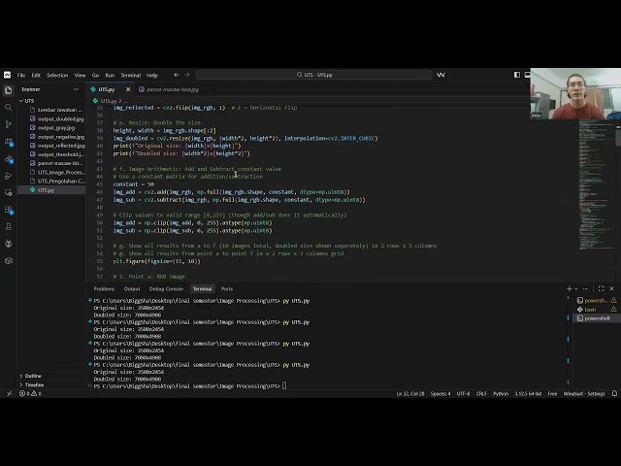The image size is (621, 466).
Task: Open the Run menu
Action: tap(110, 75)
